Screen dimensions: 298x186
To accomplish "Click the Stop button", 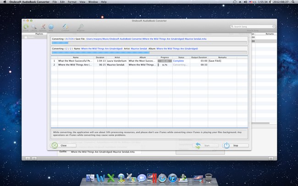I will click(236, 146).
